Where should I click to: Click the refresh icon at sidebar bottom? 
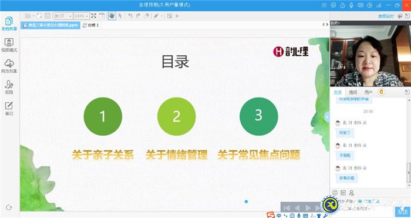point(9,207)
